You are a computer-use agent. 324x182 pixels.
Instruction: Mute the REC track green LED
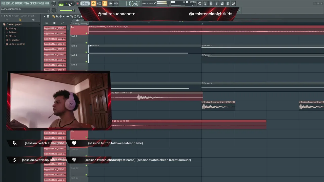(x=86, y=33)
